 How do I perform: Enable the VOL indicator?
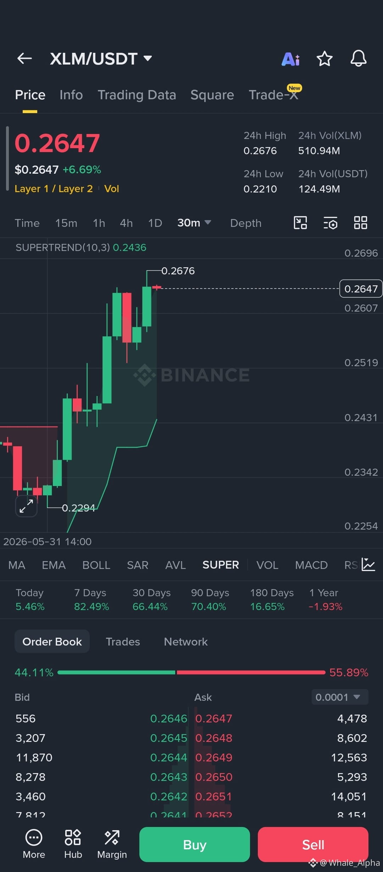coord(267,565)
